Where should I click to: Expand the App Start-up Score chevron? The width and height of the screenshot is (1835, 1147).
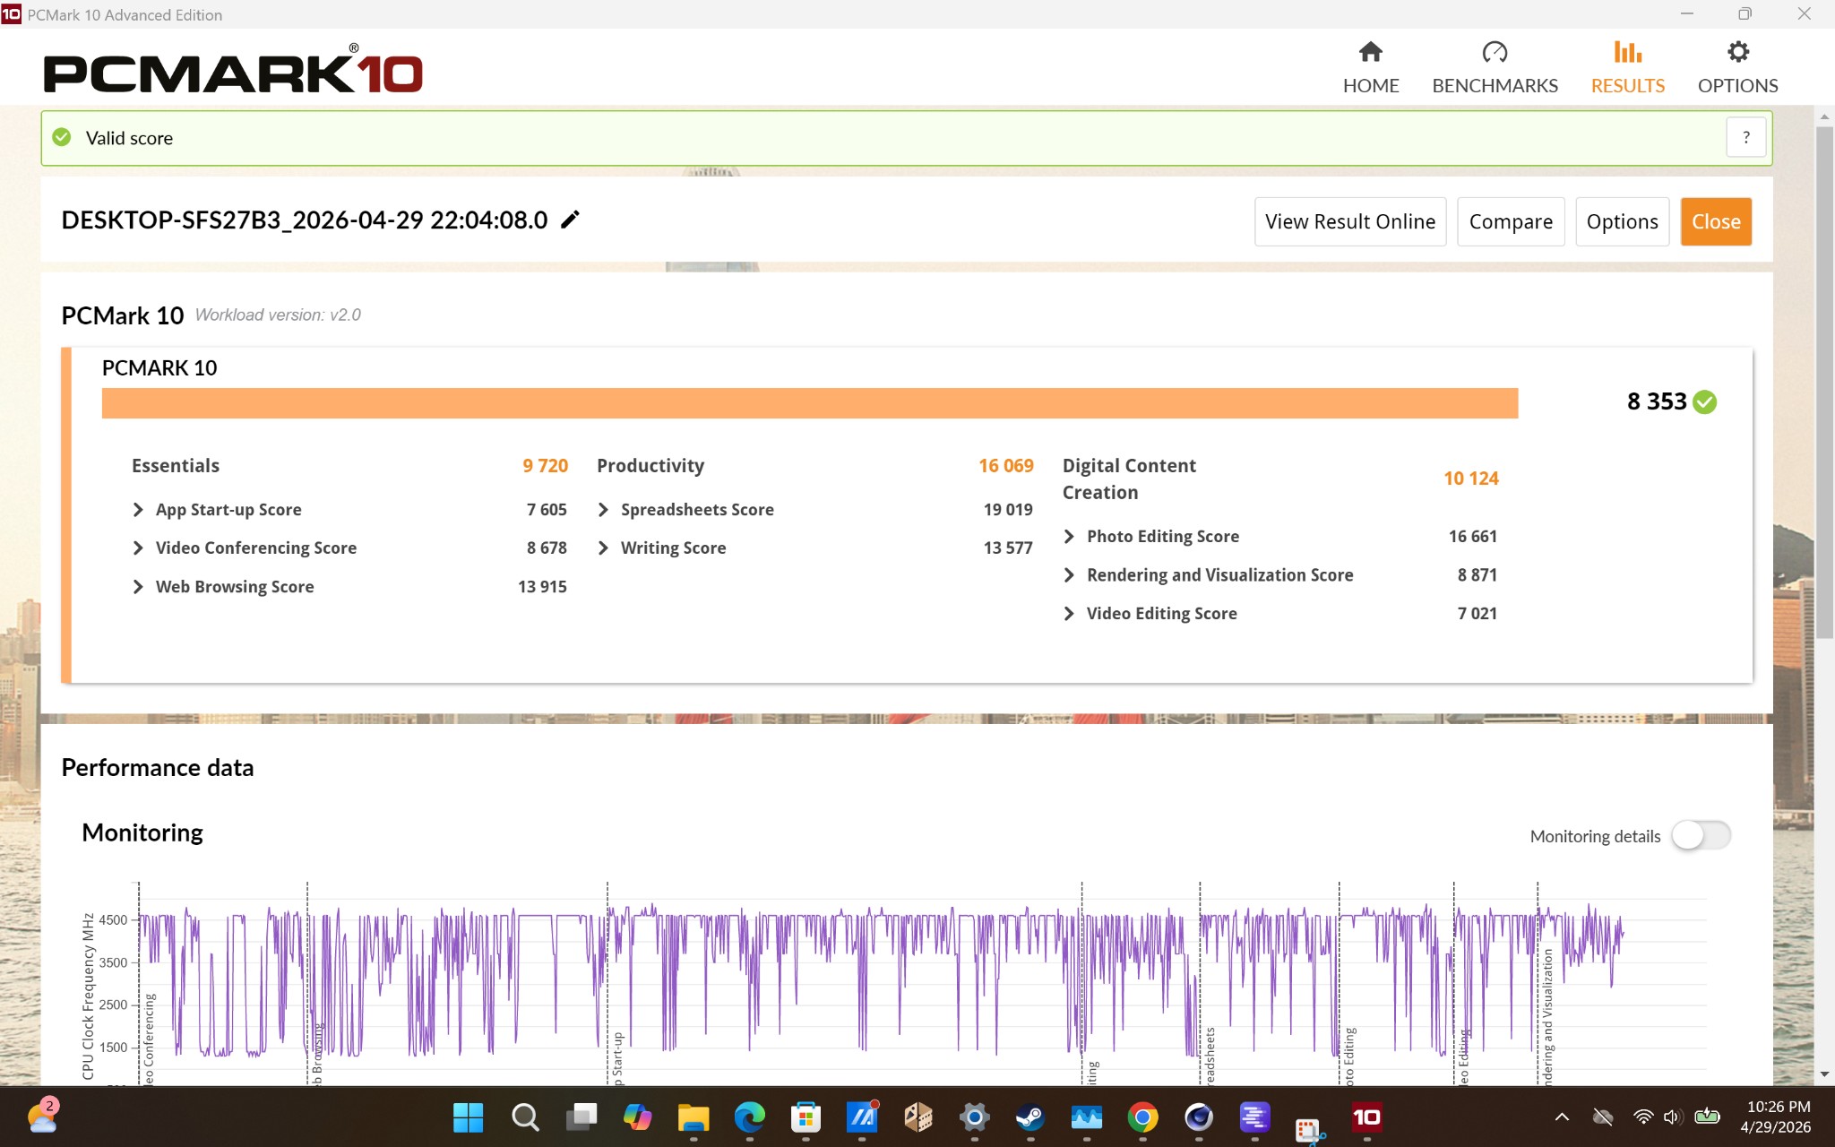[138, 510]
